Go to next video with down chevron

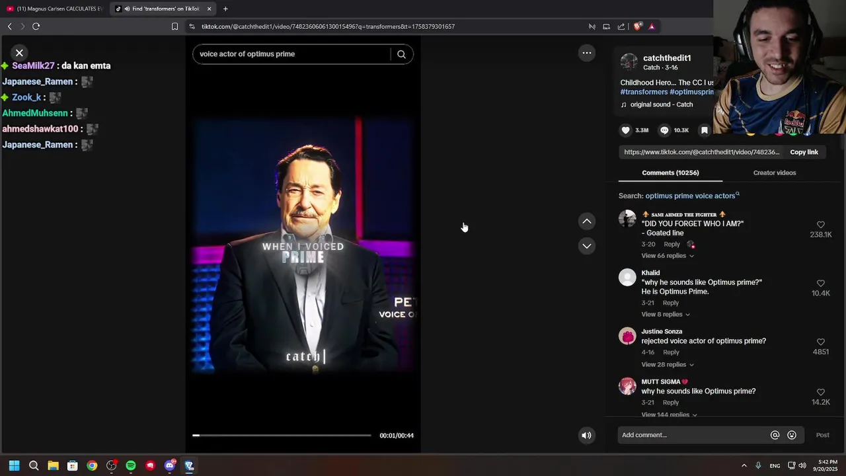[x=586, y=246]
